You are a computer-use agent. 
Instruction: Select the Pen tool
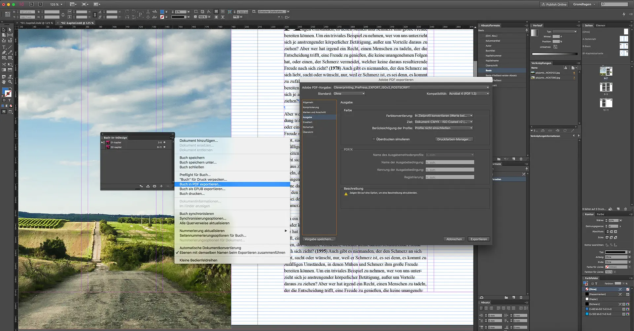[x=4, y=53]
